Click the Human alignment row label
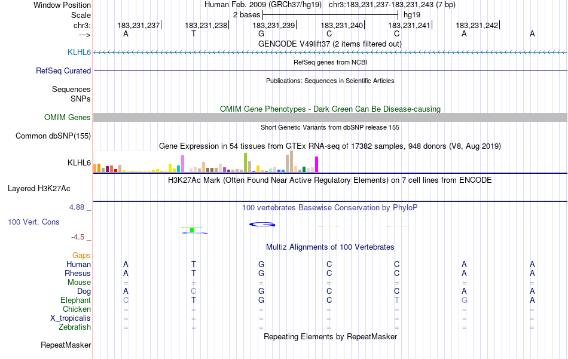This screenshot has width=568, height=359. (x=78, y=264)
